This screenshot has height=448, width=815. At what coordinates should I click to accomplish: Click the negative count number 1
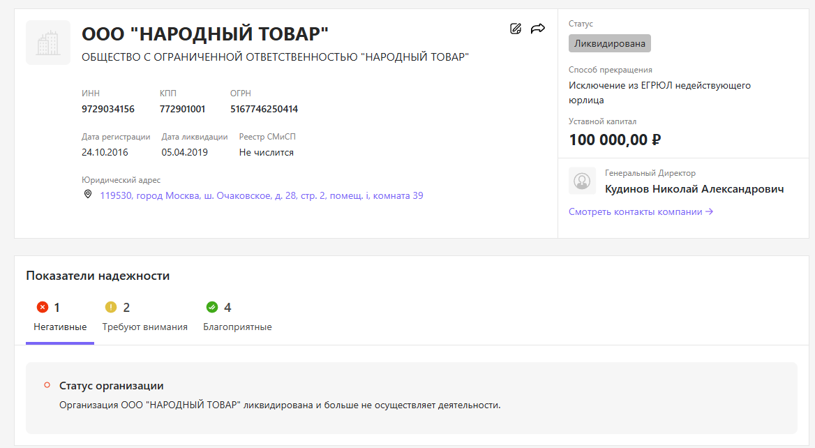[x=57, y=308]
